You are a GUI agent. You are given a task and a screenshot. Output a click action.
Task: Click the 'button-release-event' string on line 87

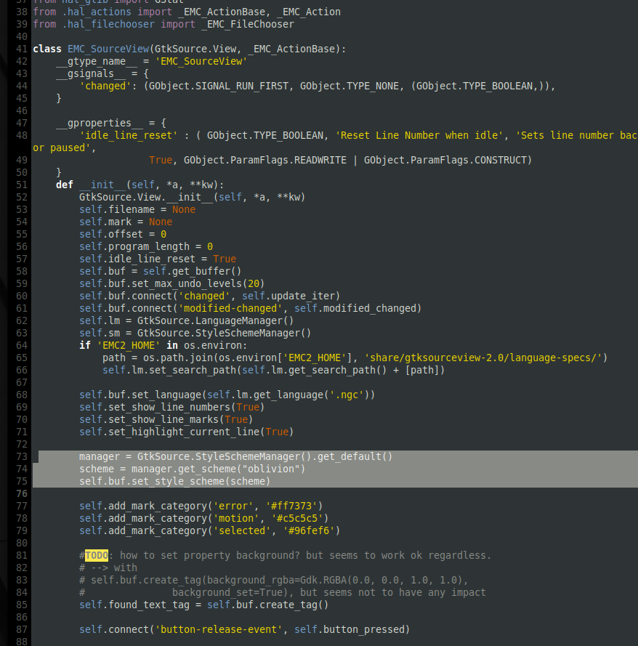tap(218, 630)
